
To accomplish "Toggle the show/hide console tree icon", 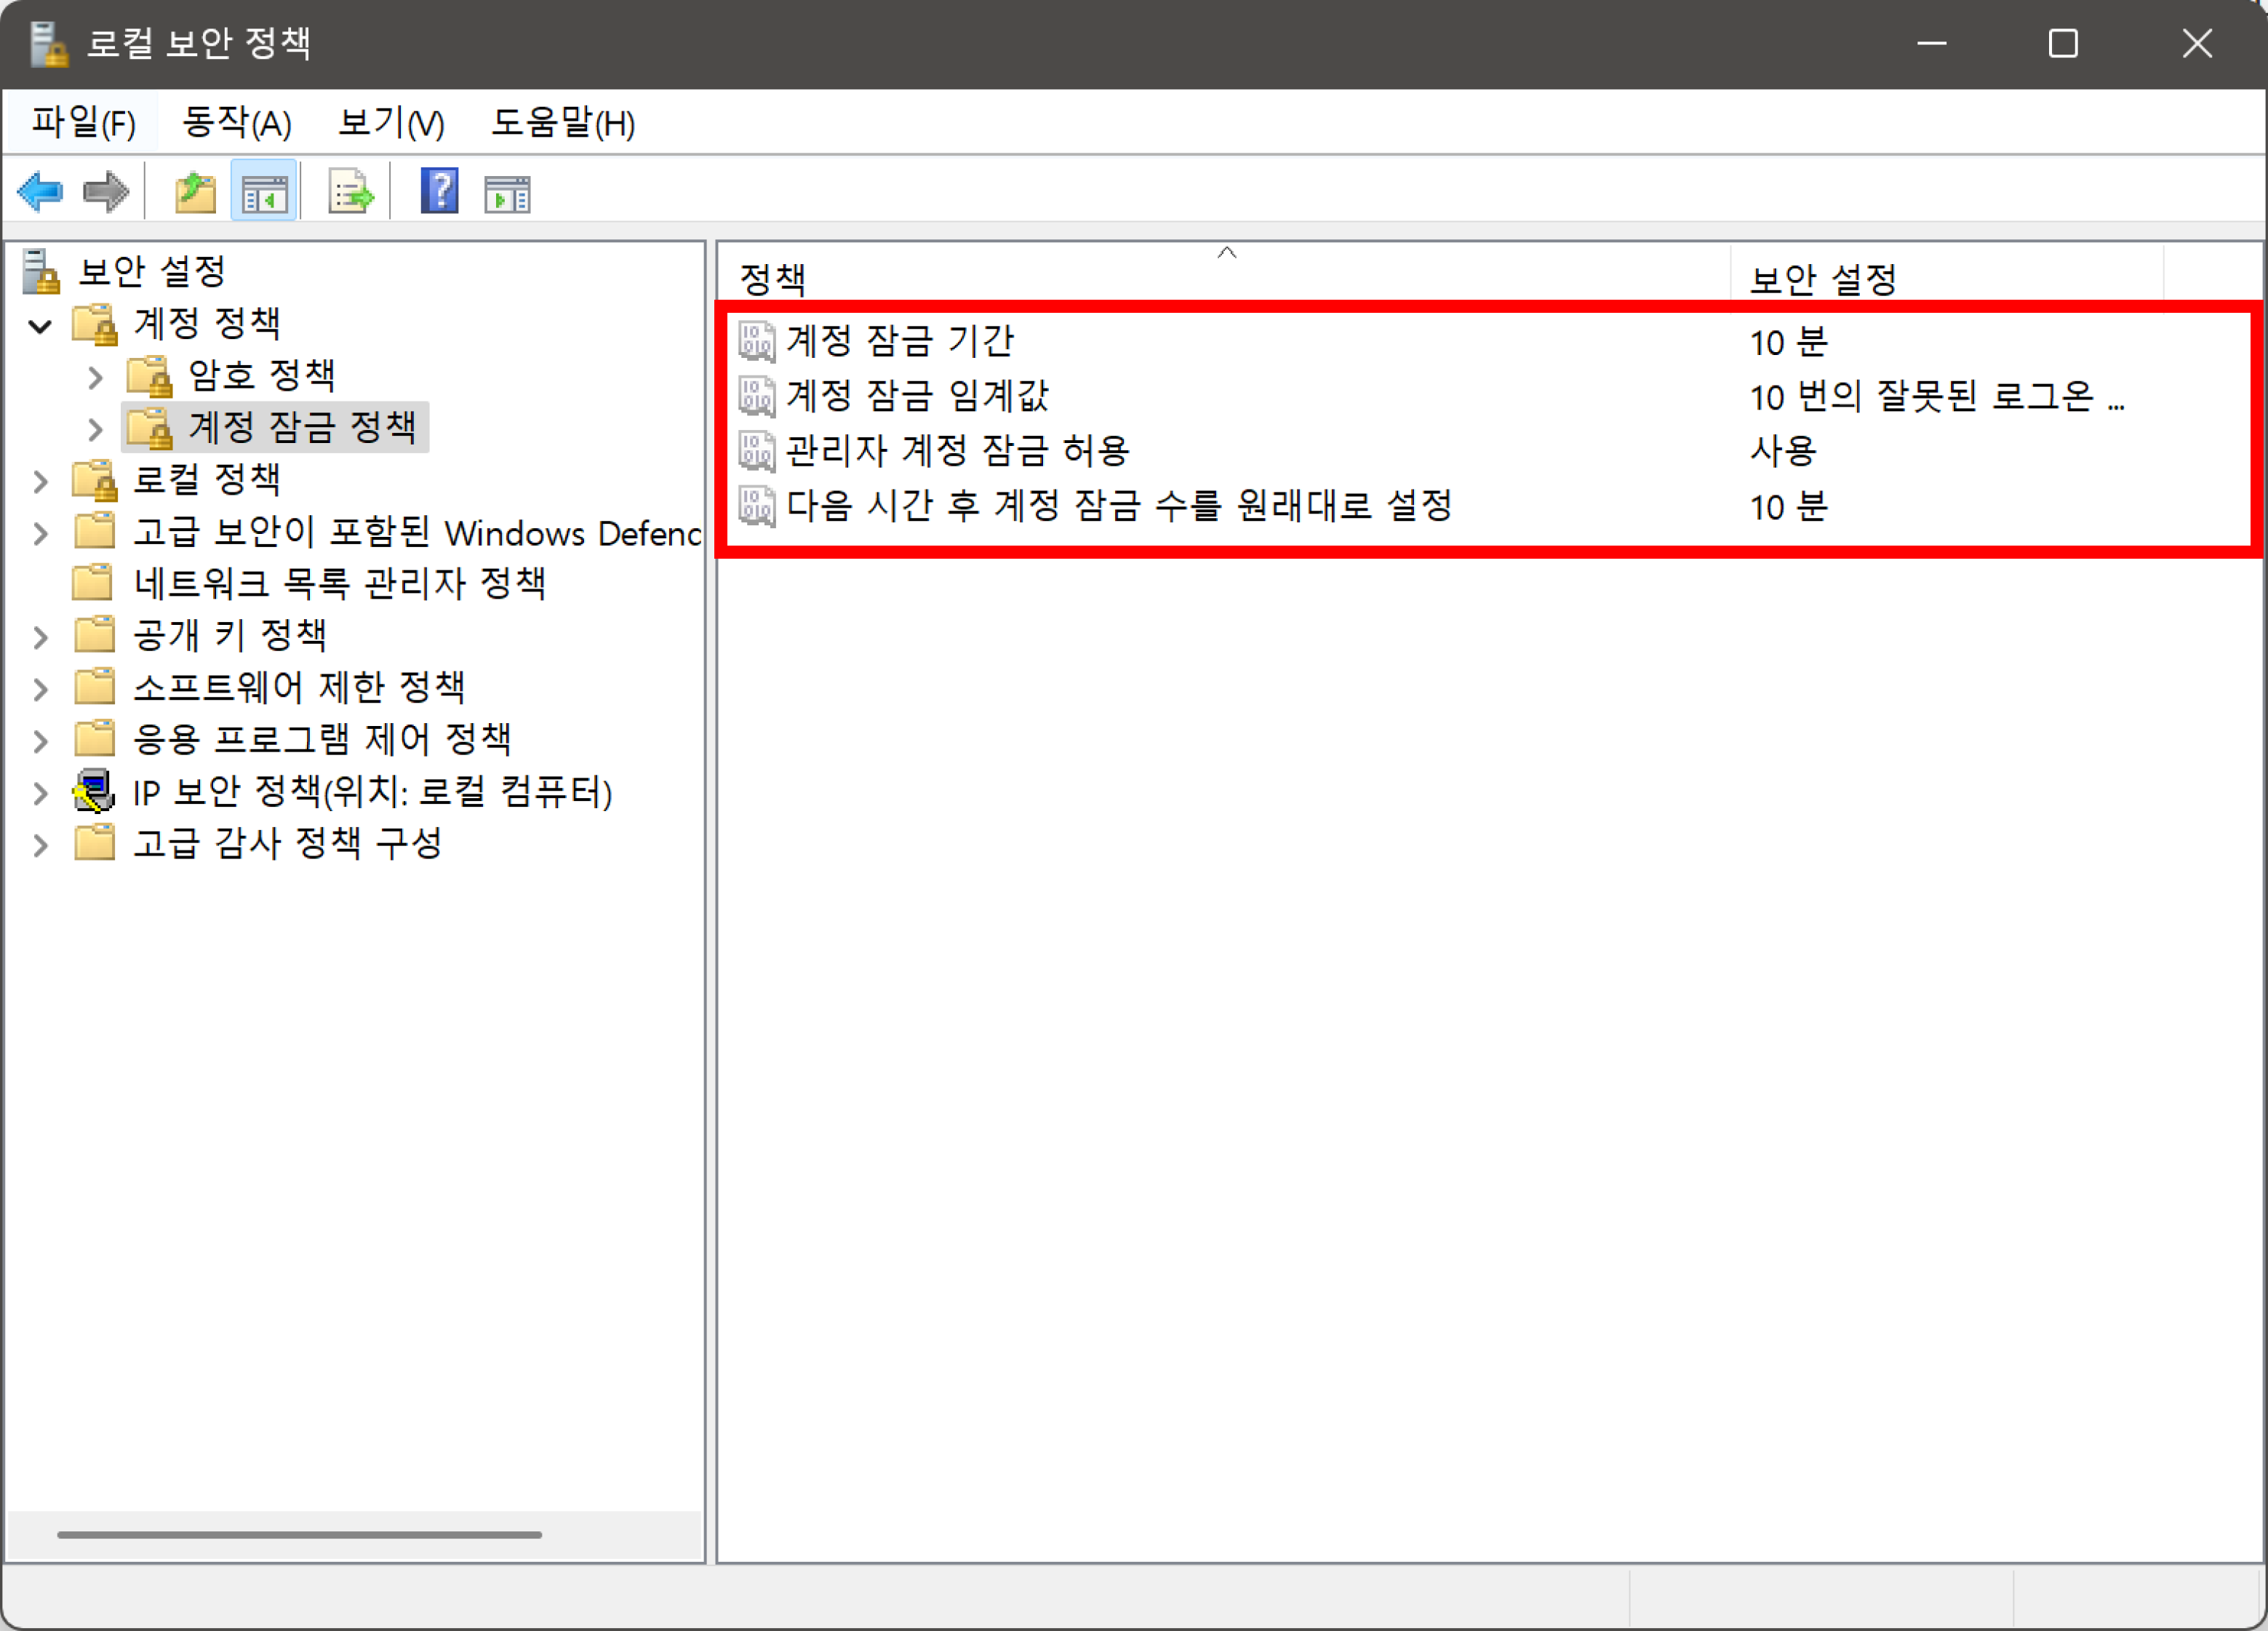I will click(264, 191).
